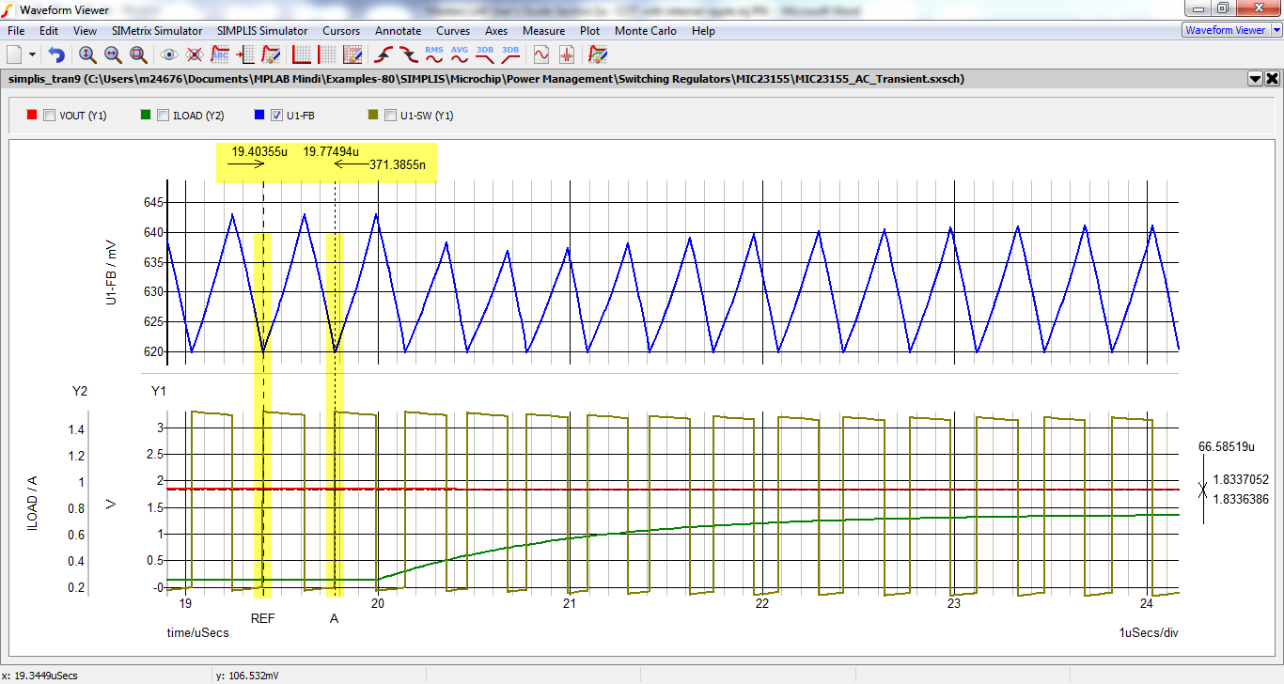Click the 19.77494u cursor readout
The width and height of the screenshot is (1284, 684).
(x=331, y=150)
